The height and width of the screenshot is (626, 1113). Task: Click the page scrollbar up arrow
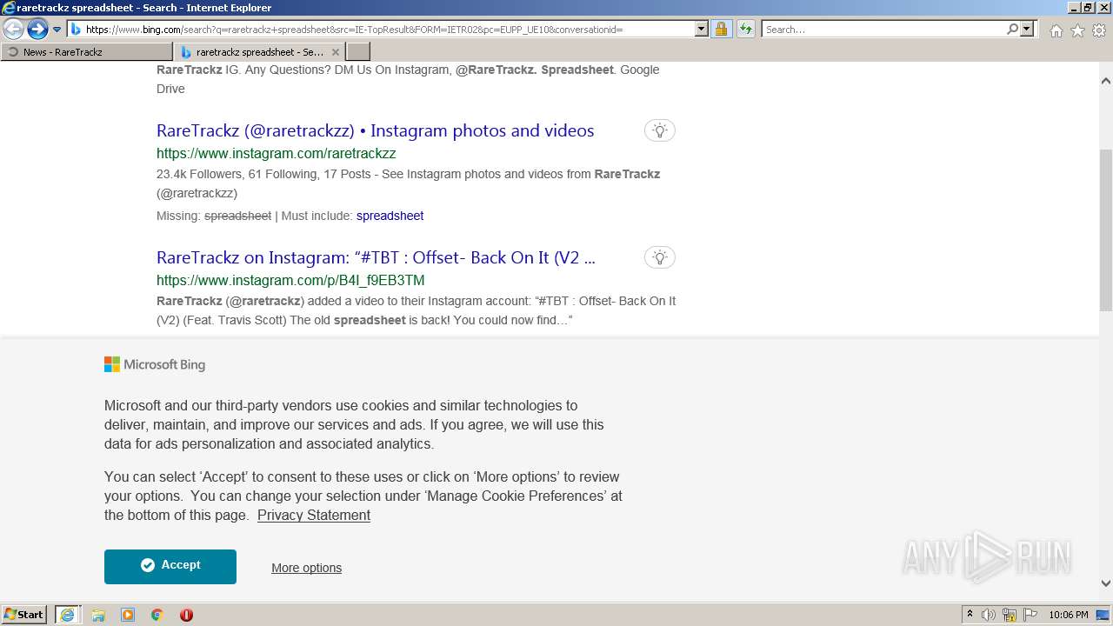[1106, 81]
